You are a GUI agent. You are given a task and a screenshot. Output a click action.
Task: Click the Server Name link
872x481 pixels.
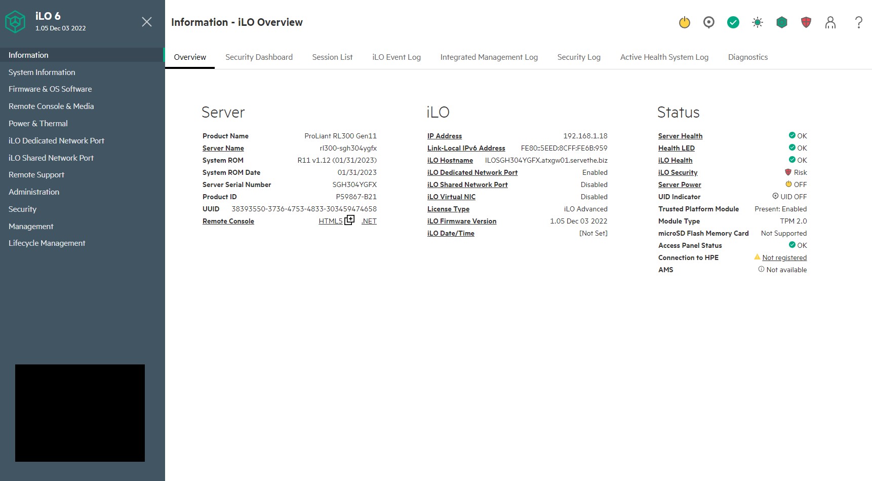(x=223, y=148)
